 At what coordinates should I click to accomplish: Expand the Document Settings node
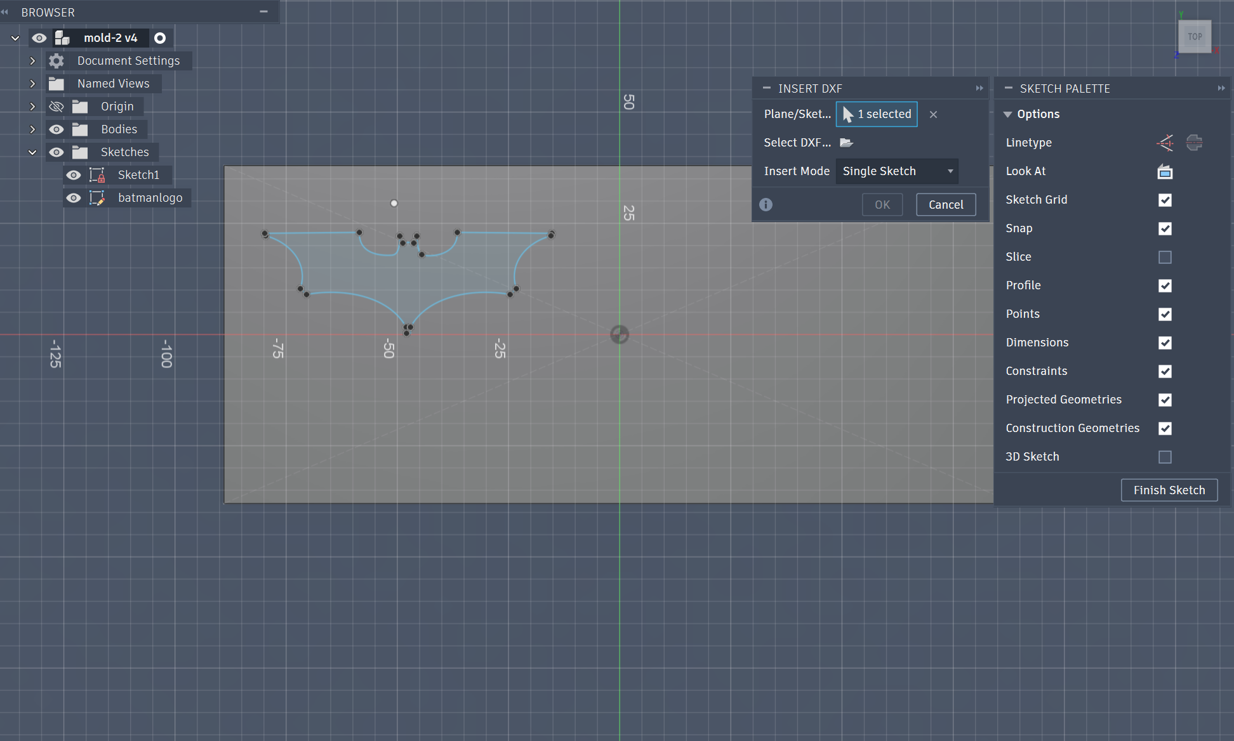32,61
